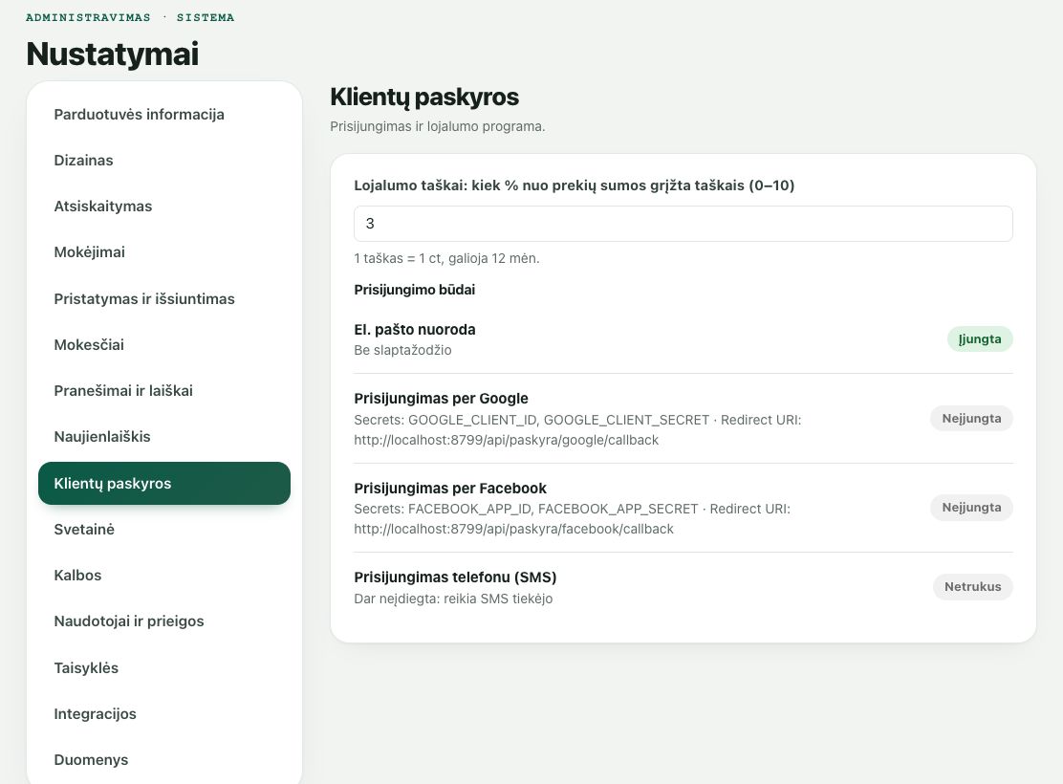Viewport: 1063px width, 784px height.
Task: Go to Naujienlaiškis settings
Action: coord(164,437)
